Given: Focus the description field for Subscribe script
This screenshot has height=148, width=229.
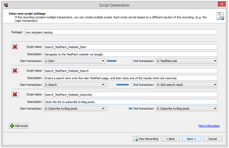Looking at the screenshot, I should (130, 102).
